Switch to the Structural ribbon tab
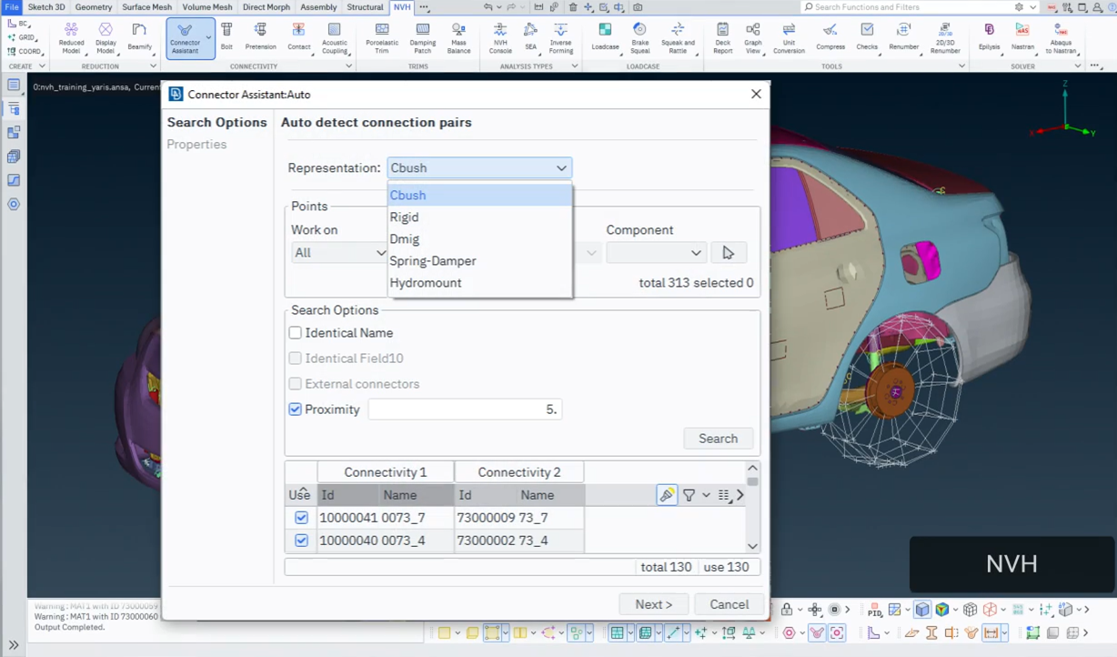Screen dimensions: 1117x657 365,7
